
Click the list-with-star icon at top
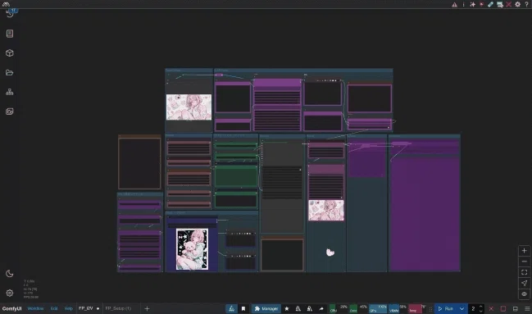point(499,4)
